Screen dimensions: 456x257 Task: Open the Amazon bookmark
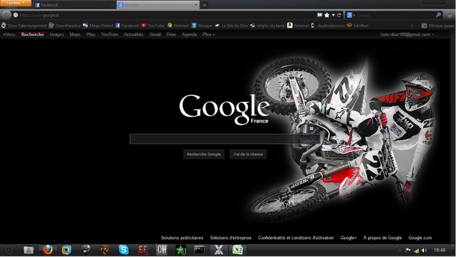pyautogui.click(x=298, y=26)
